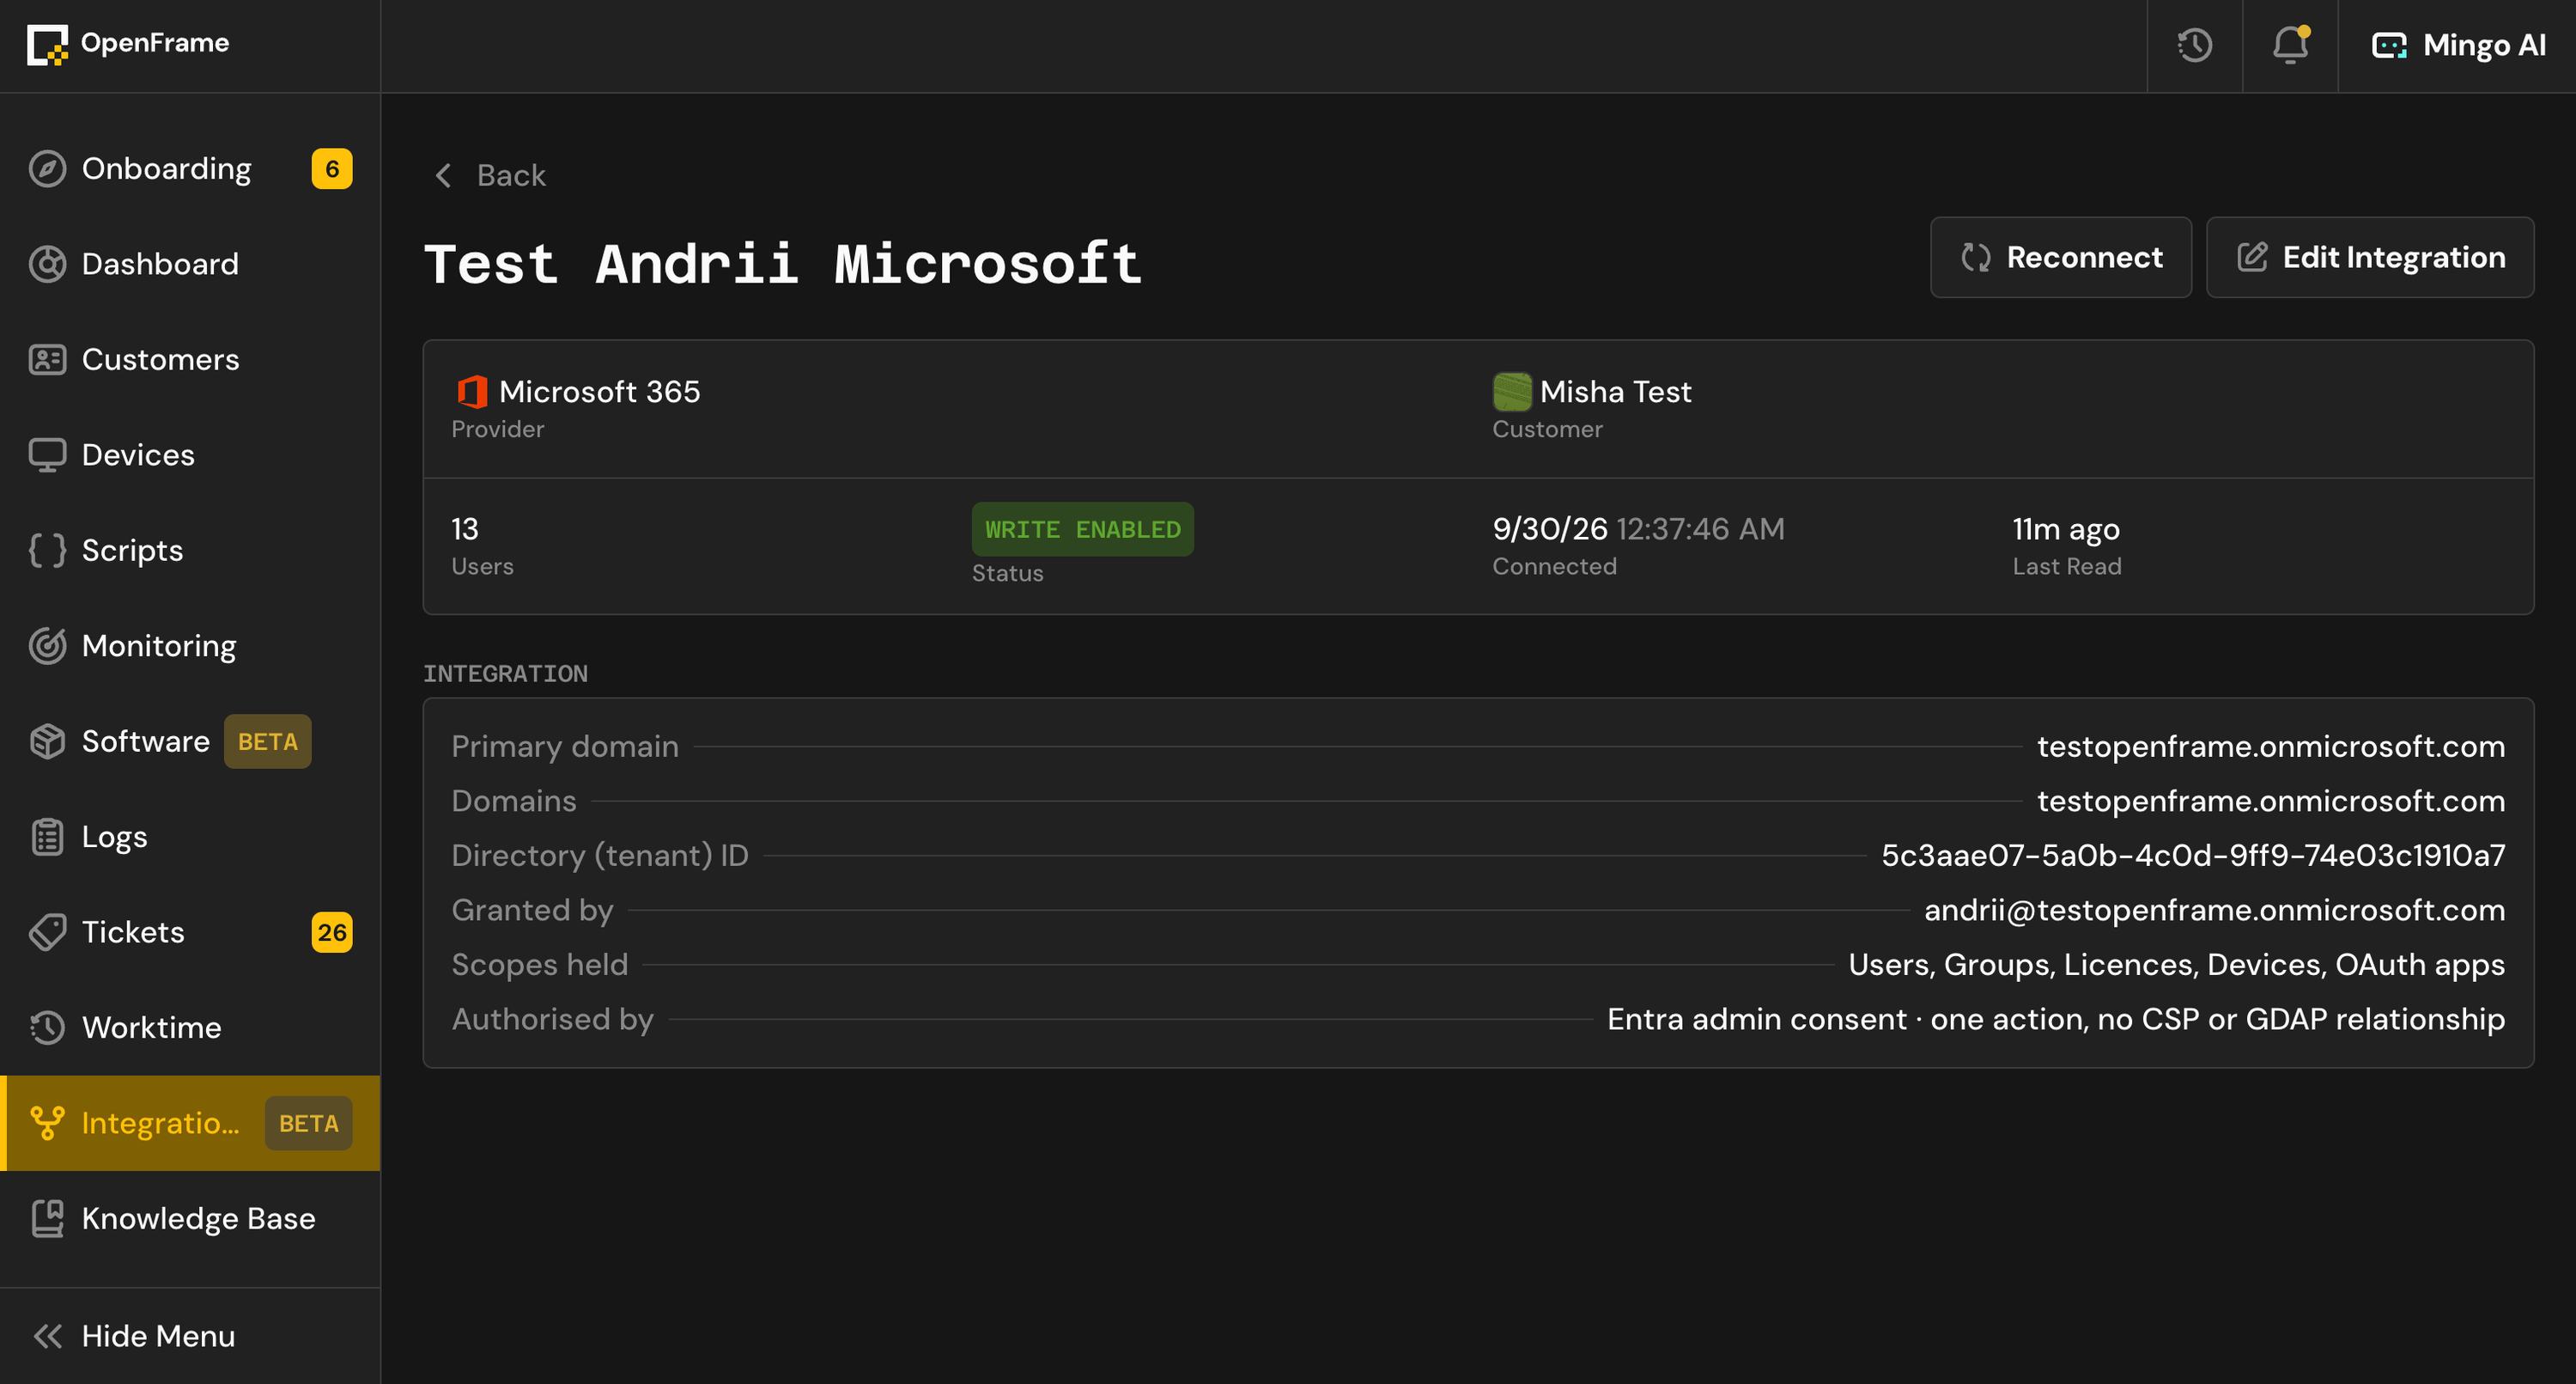Click Edit Integration button

(2369, 257)
